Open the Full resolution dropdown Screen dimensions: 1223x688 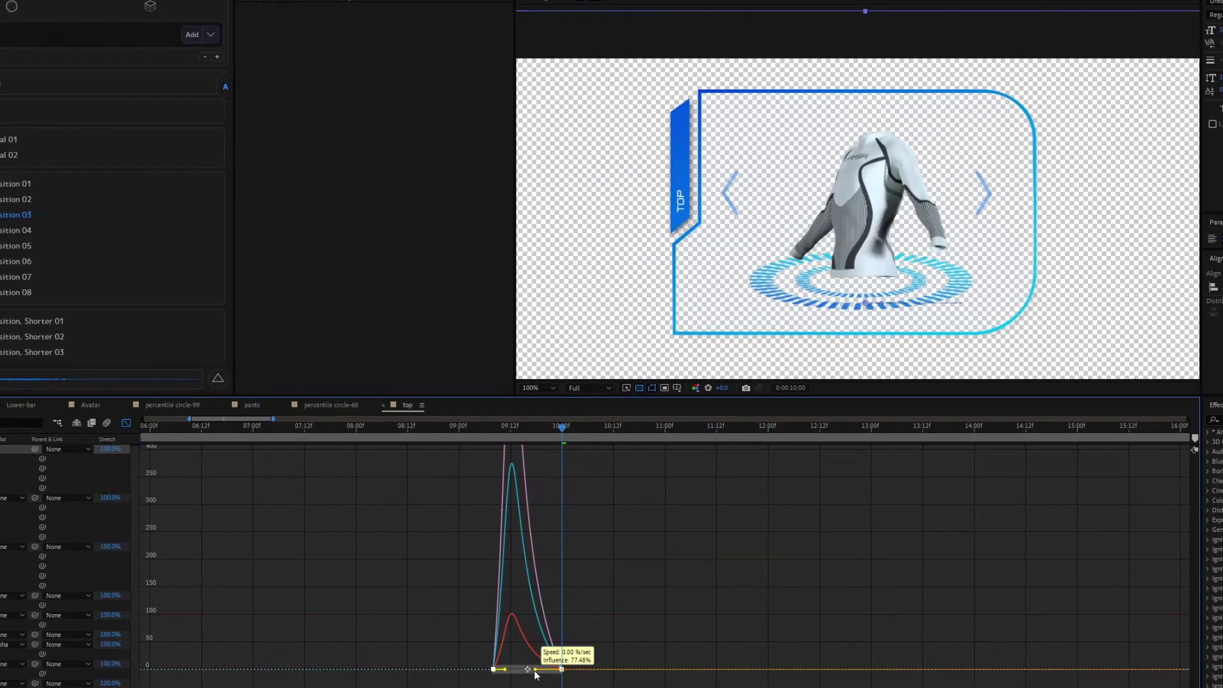coord(589,388)
